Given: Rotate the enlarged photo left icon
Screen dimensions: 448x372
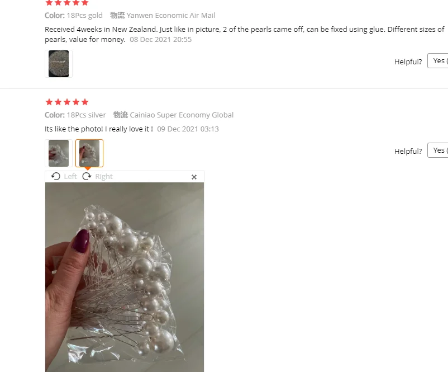Looking at the screenshot, I should 56,176.
